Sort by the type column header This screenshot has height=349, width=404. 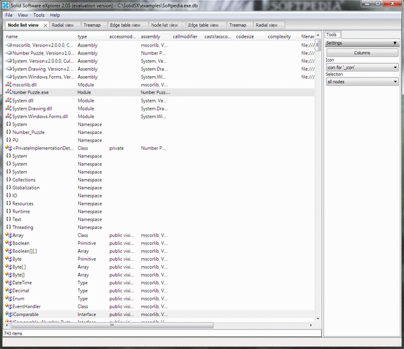pyautogui.click(x=92, y=36)
